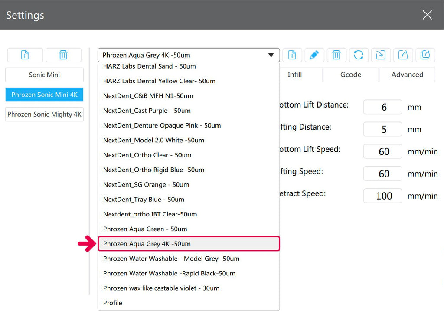Export all profiles with the stacked-arrow icon
444x311 pixels.
tap(425, 55)
